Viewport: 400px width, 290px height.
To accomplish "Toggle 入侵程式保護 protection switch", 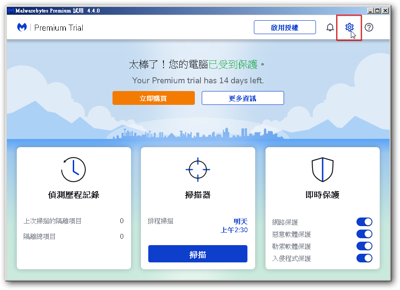I will tap(364, 258).
